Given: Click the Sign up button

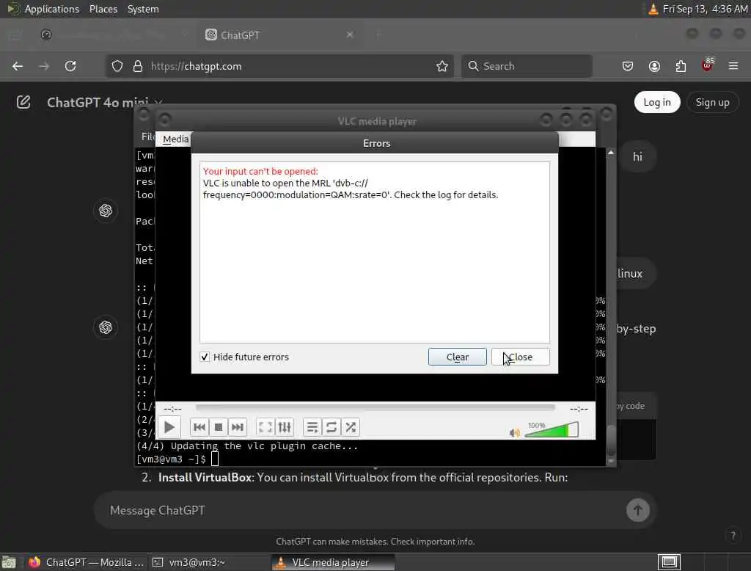Looking at the screenshot, I should (712, 102).
